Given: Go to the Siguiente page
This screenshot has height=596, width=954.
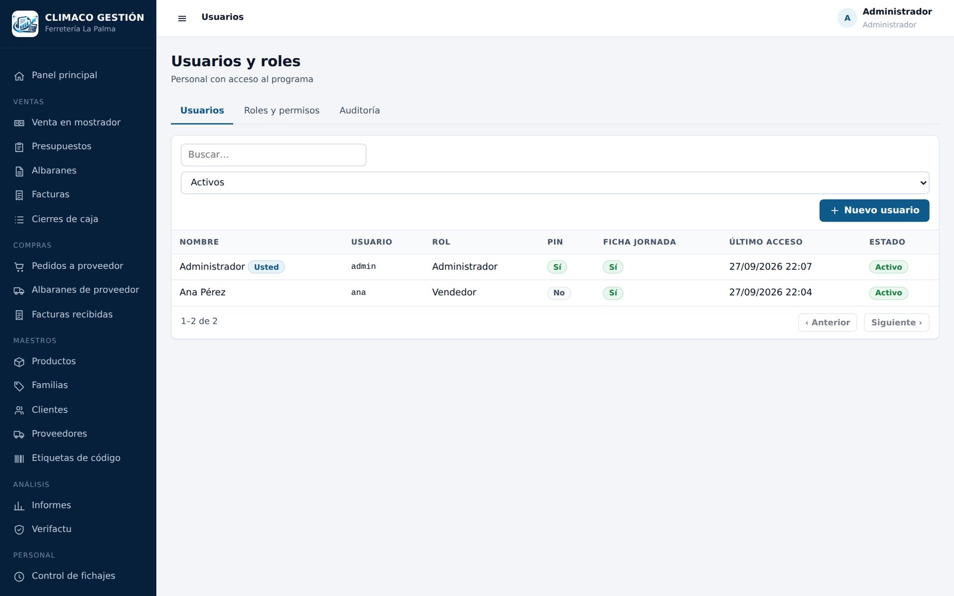Looking at the screenshot, I should point(896,322).
